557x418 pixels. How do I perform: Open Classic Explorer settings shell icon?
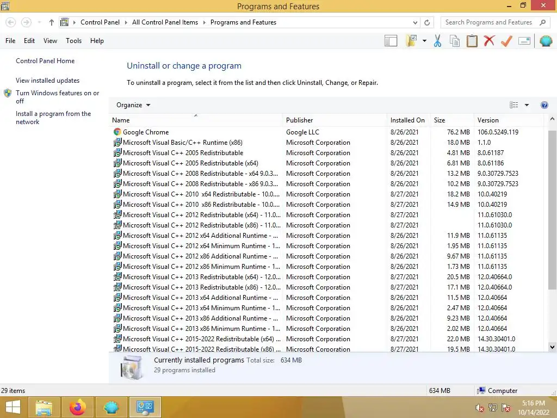click(x=546, y=41)
